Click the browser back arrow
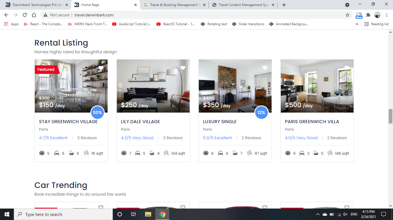Image resolution: width=393 pixels, height=220 pixels. coord(6,15)
